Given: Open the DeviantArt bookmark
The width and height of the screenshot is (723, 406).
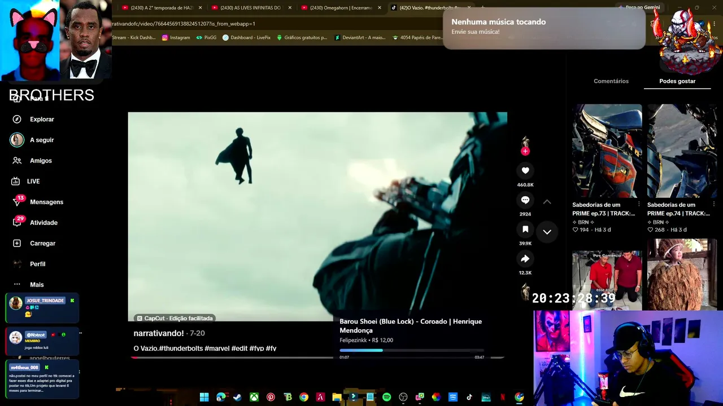Looking at the screenshot, I should tap(360, 38).
